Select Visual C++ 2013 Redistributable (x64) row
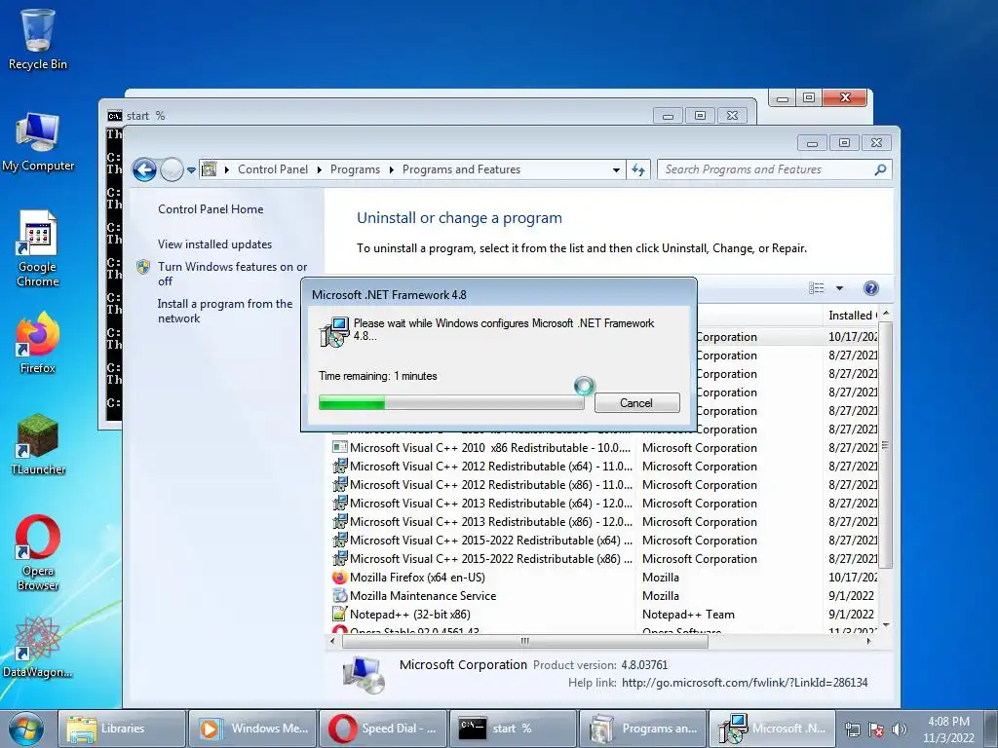The height and width of the screenshot is (748, 998). (604, 504)
